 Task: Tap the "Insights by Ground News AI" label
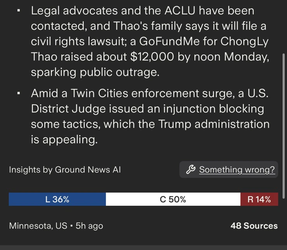(x=65, y=170)
